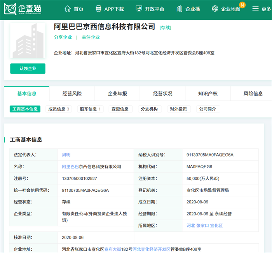Open the 公司简介 sub-tab
272x253 pixels.
point(207,109)
